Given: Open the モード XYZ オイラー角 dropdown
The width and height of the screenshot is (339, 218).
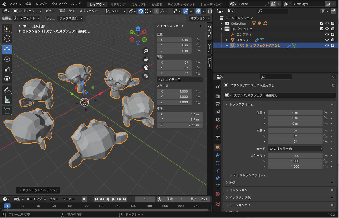Looking at the screenshot, I should pyautogui.click(x=295, y=149).
